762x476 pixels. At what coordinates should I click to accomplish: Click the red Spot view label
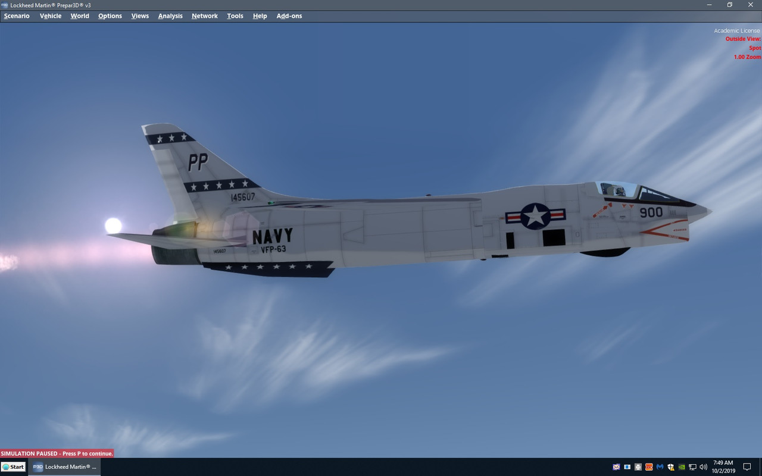pyautogui.click(x=755, y=48)
